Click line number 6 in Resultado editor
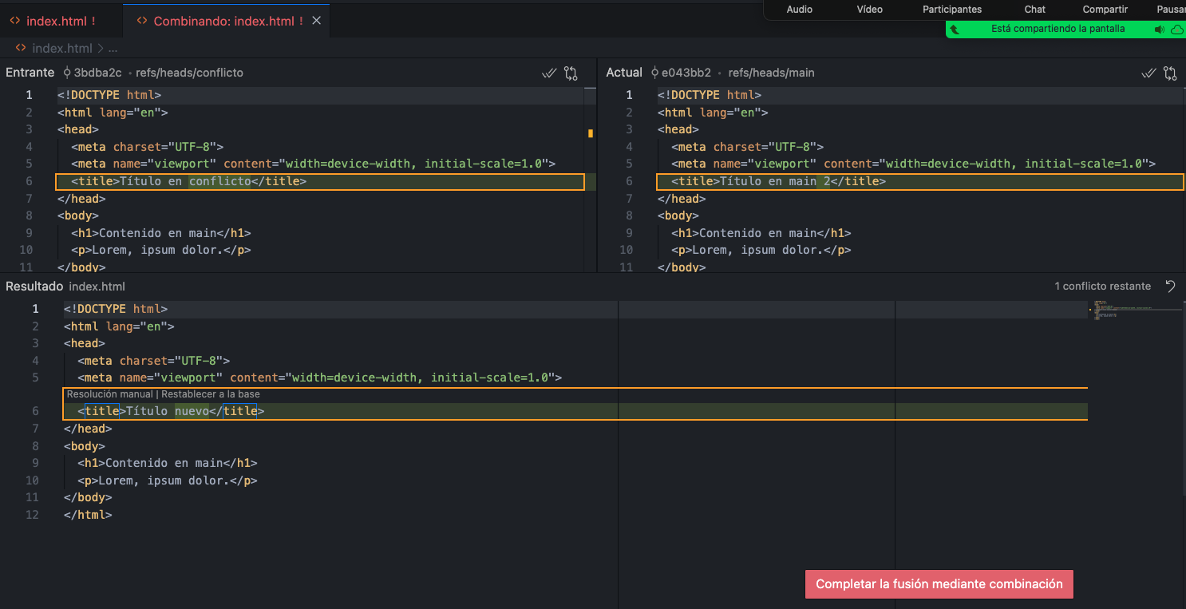The image size is (1186, 609). [x=35, y=411]
